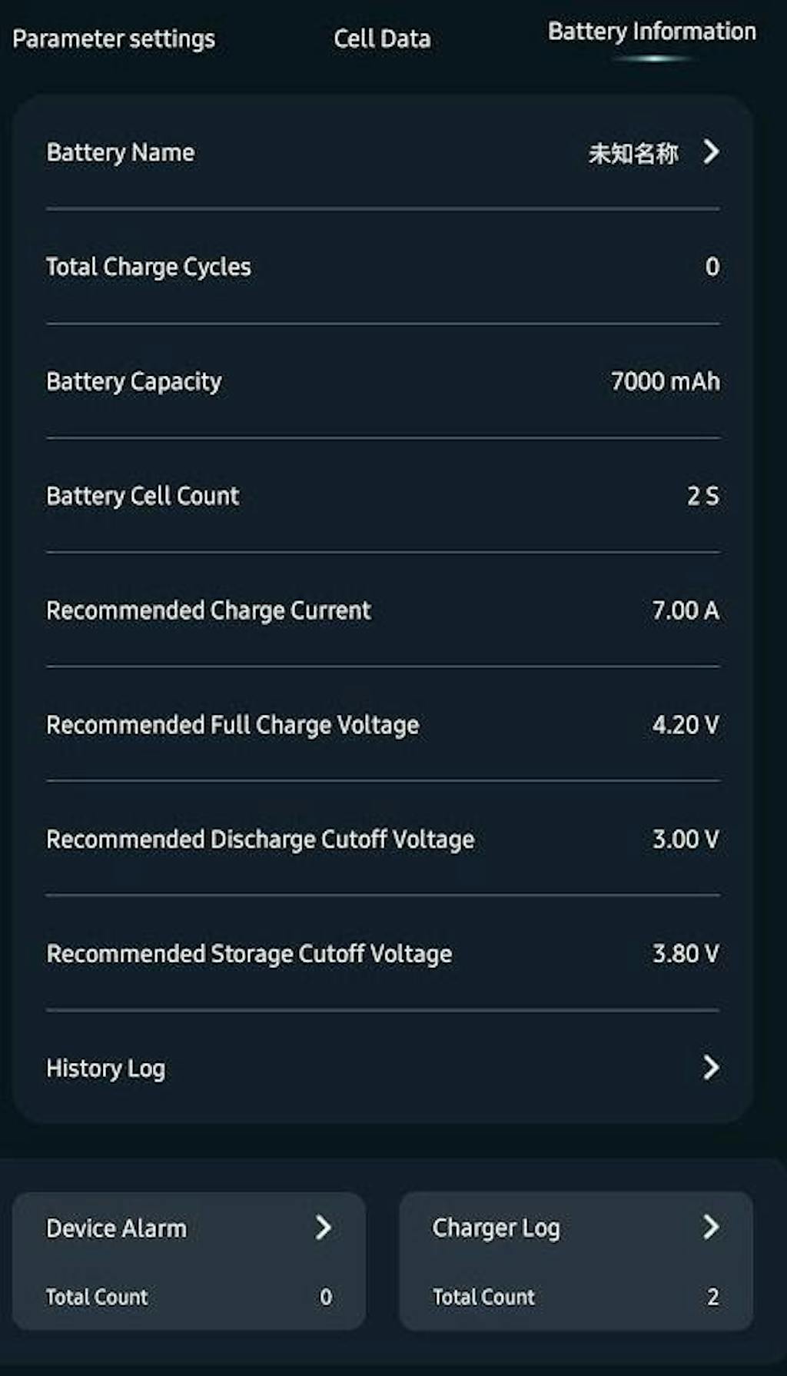Tap the 7000 mAh capacity value
The image size is (787, 1376).
[x=666, y=381]
